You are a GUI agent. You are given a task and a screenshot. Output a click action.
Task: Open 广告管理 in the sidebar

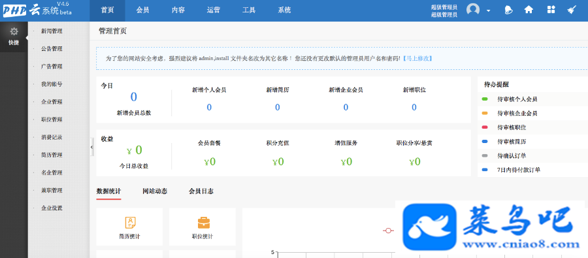click(52, 67)
